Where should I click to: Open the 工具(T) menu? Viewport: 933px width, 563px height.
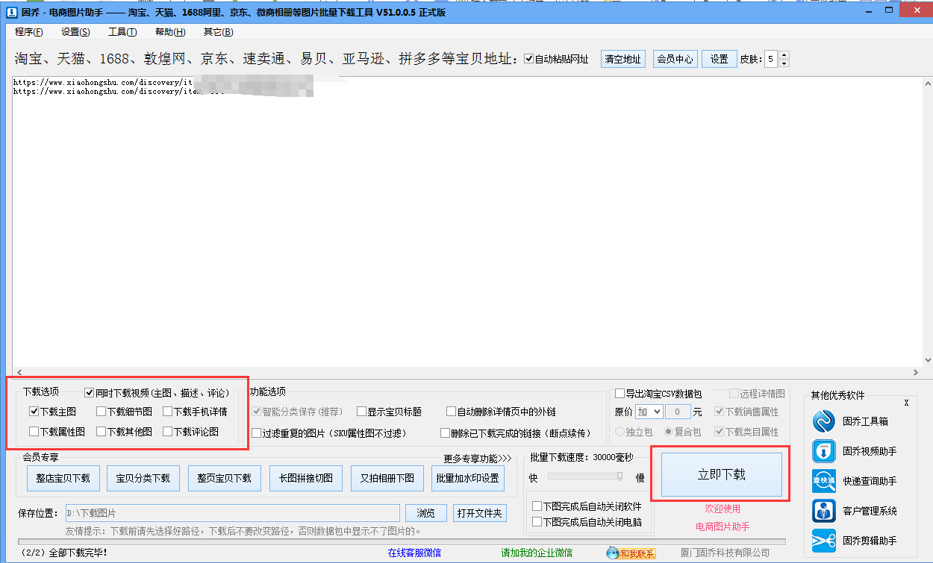pyautogui.click(x=122, y=32)
